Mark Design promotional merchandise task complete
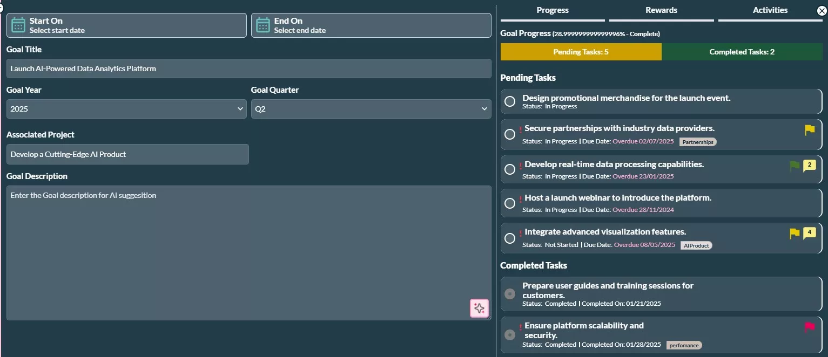 pyautogui.click(x=509, y=101)
